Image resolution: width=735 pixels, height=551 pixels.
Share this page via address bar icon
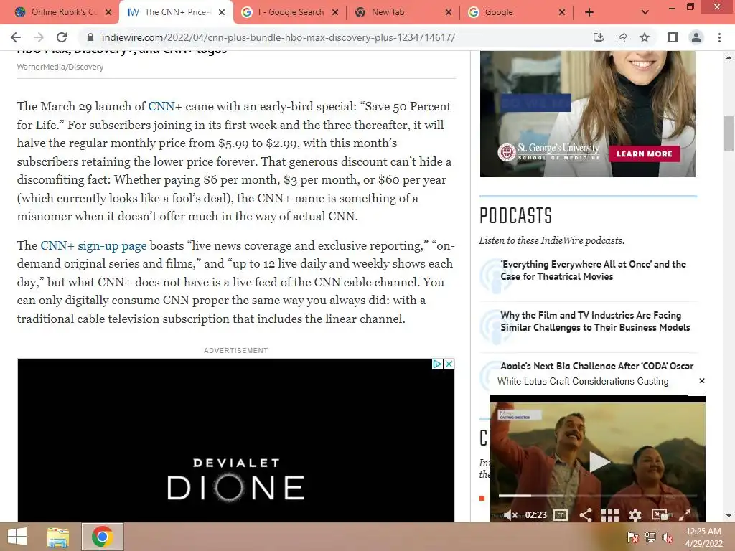[622, 37]
